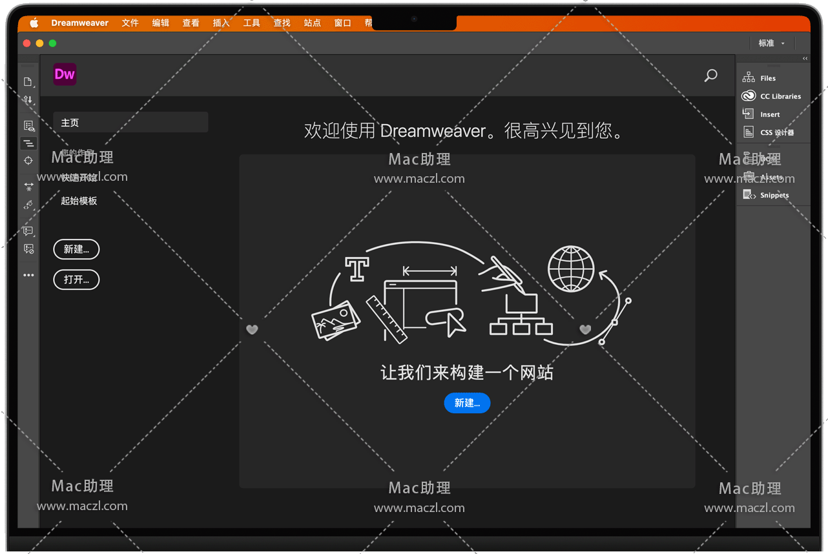The height and width of the screenshot is (554, 828).
Task: Click the Live View Options eye icon
Action: pos(28,126)
